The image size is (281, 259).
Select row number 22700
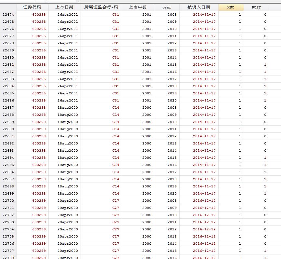coord(8,201)
